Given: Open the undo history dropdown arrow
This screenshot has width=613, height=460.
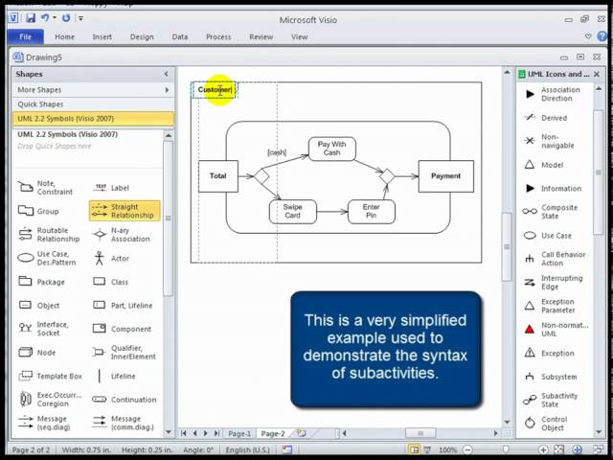Looking at the screenshot, I should point(55,17).
